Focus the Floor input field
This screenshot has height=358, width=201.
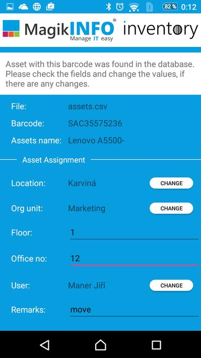(134, 233)
